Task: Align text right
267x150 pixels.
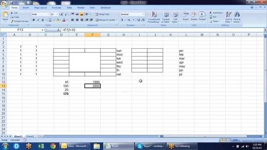Action: pyautogui.click(x=82, y=20)
